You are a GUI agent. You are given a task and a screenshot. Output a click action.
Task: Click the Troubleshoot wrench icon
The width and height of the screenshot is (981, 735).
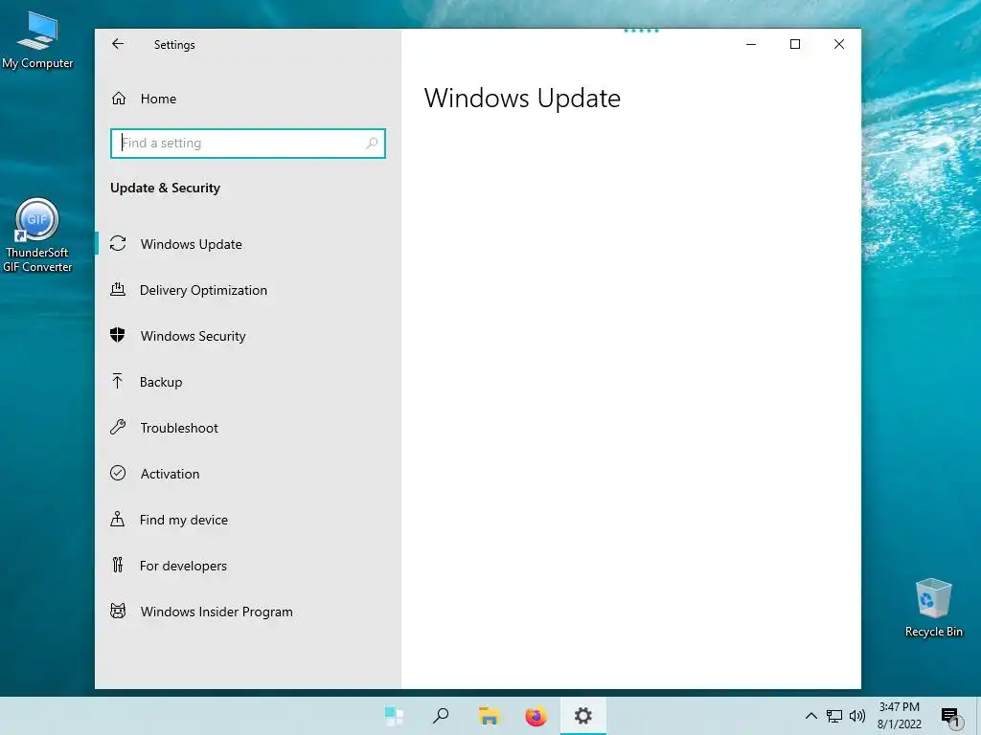click(x=118, y=427)
